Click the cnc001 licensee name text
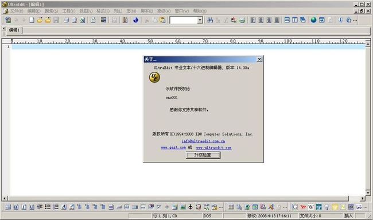373x220 pixels. coord(172,98)
